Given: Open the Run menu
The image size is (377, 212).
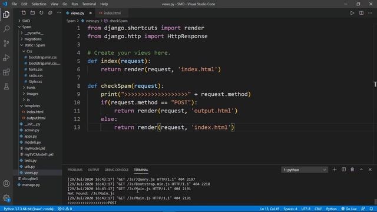Looking at the screenshot, I should [x=75, y=4].
